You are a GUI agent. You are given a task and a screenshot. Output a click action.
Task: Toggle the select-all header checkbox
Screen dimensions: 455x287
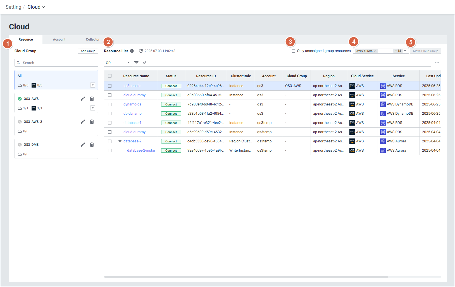(110, 76)
